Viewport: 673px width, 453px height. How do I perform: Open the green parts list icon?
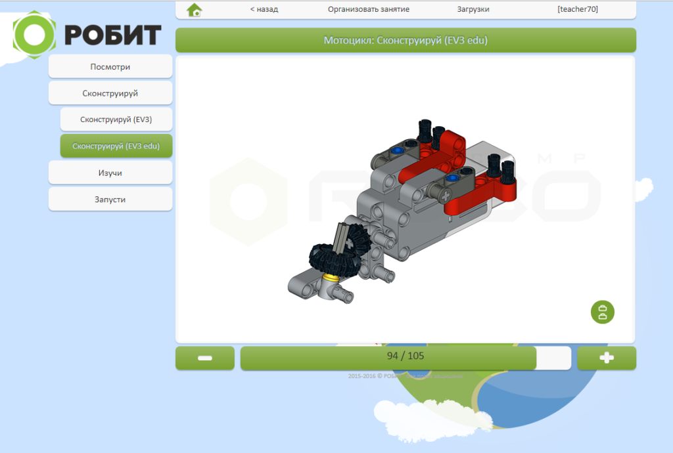[x=602, y=312]
